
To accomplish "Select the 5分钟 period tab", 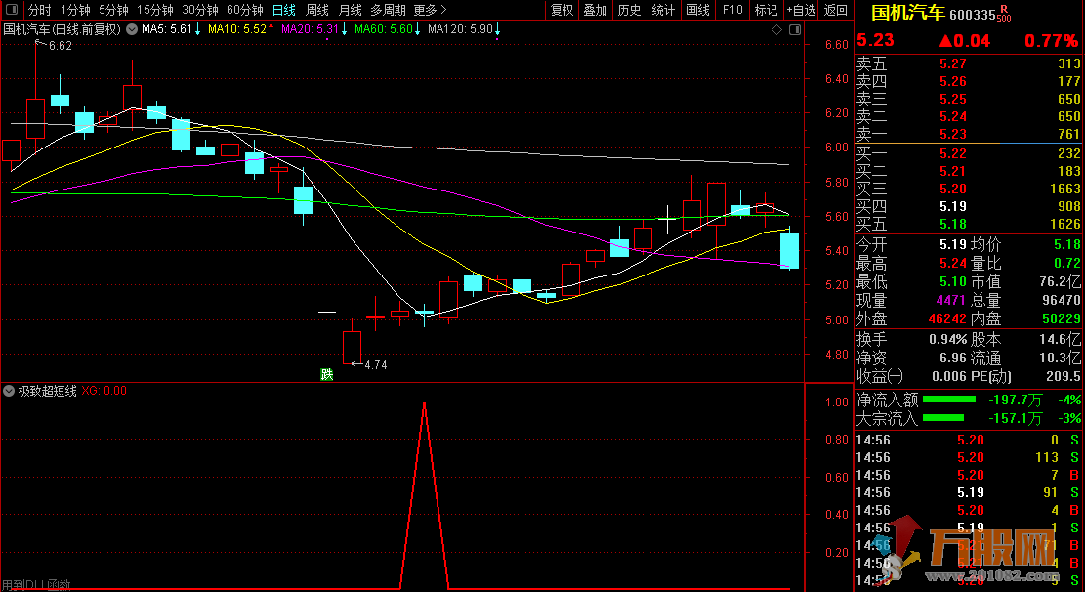I will point(113,10).
